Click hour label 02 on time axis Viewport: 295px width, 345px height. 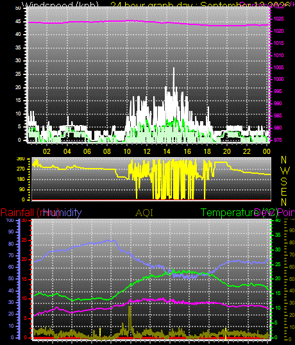47,151
